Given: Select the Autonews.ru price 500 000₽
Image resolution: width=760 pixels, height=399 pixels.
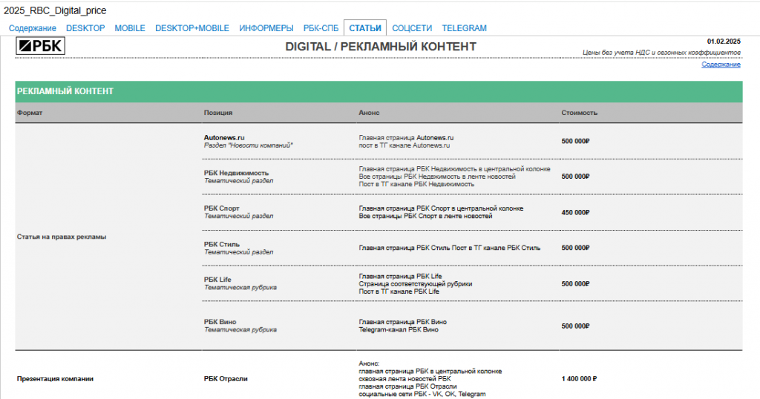Looking at the screenshot, I should [575, 142].
